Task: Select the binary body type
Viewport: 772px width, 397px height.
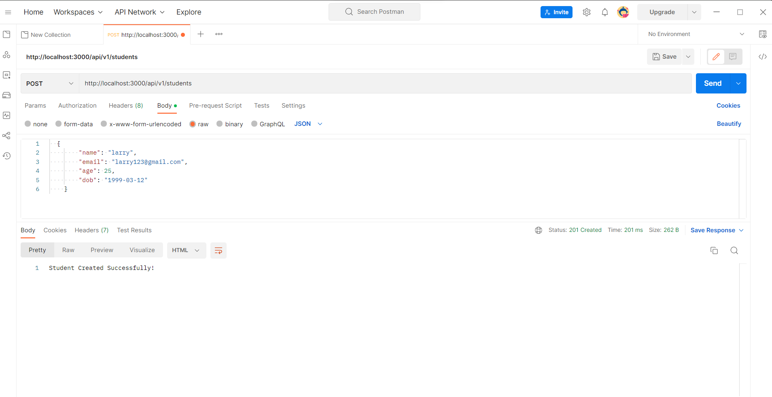Action: (220, 124)
